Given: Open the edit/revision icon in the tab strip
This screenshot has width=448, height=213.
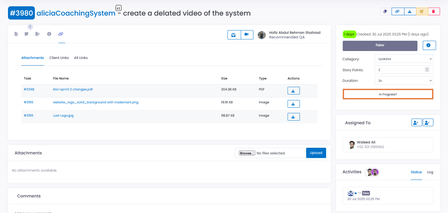Looking at the screenshot, I should point(38,33).
